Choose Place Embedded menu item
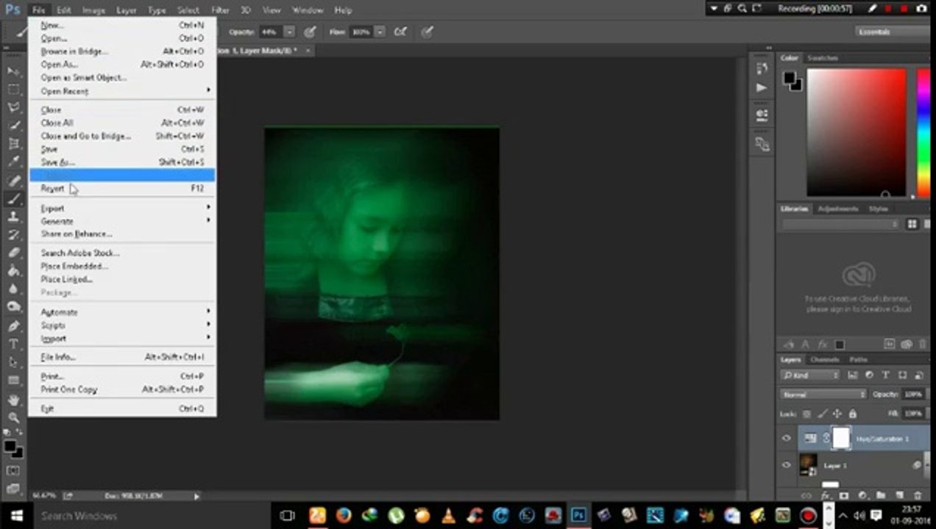Viewport: 936px width, 529px height. click(x=122, y=266)
